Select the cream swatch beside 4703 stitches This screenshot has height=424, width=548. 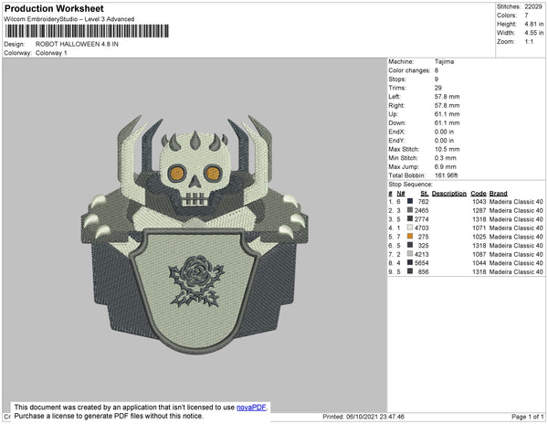point(409,228)
